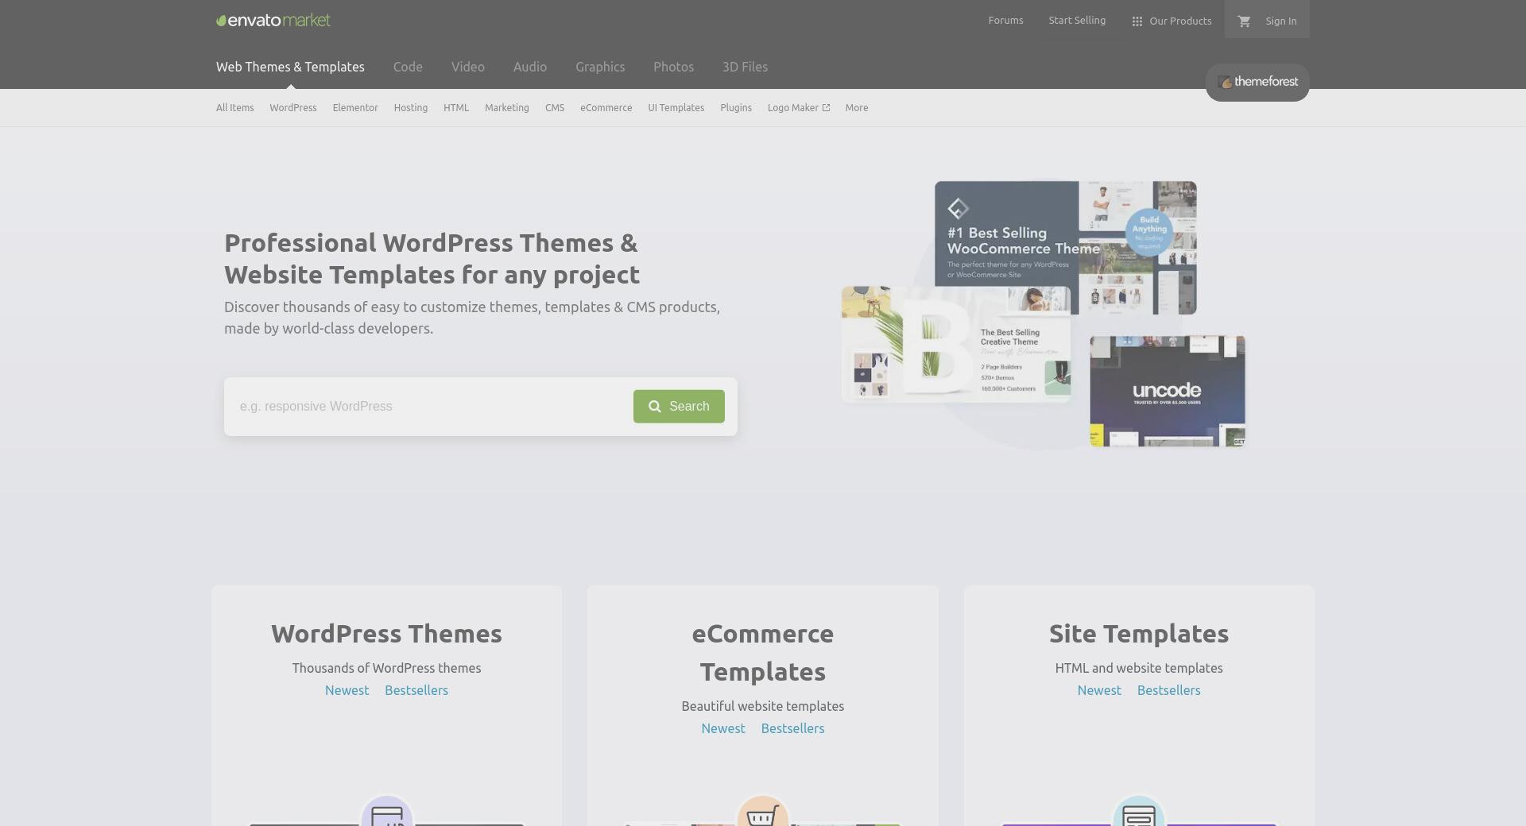Focus the theme search input field
Screen dimensions: 1526x826
point(429,407)
